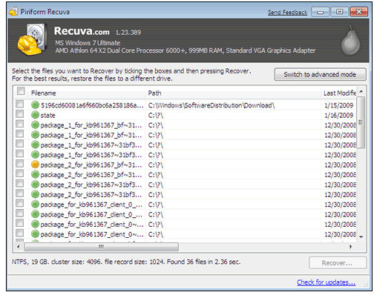374x295 pixels.
Task: Sort the list by the Filename column
Action: (x=87, y=93)
